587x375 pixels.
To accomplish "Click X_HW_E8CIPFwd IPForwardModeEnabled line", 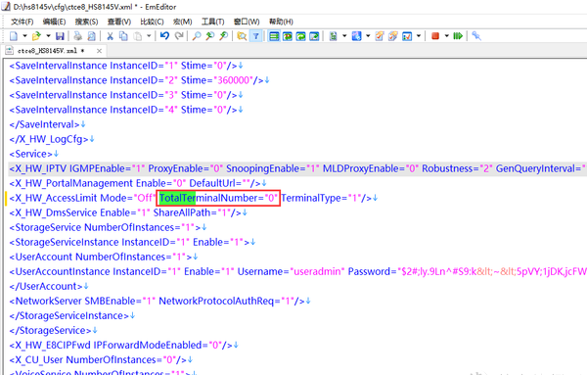I will pyautogui.click(x=121, y=345).
